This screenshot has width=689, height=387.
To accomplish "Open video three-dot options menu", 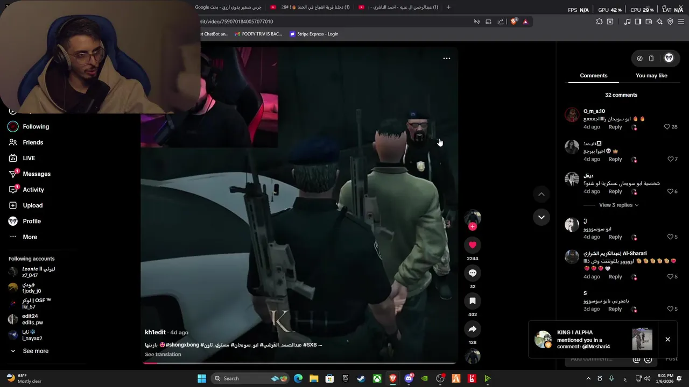I will (446, 58).
